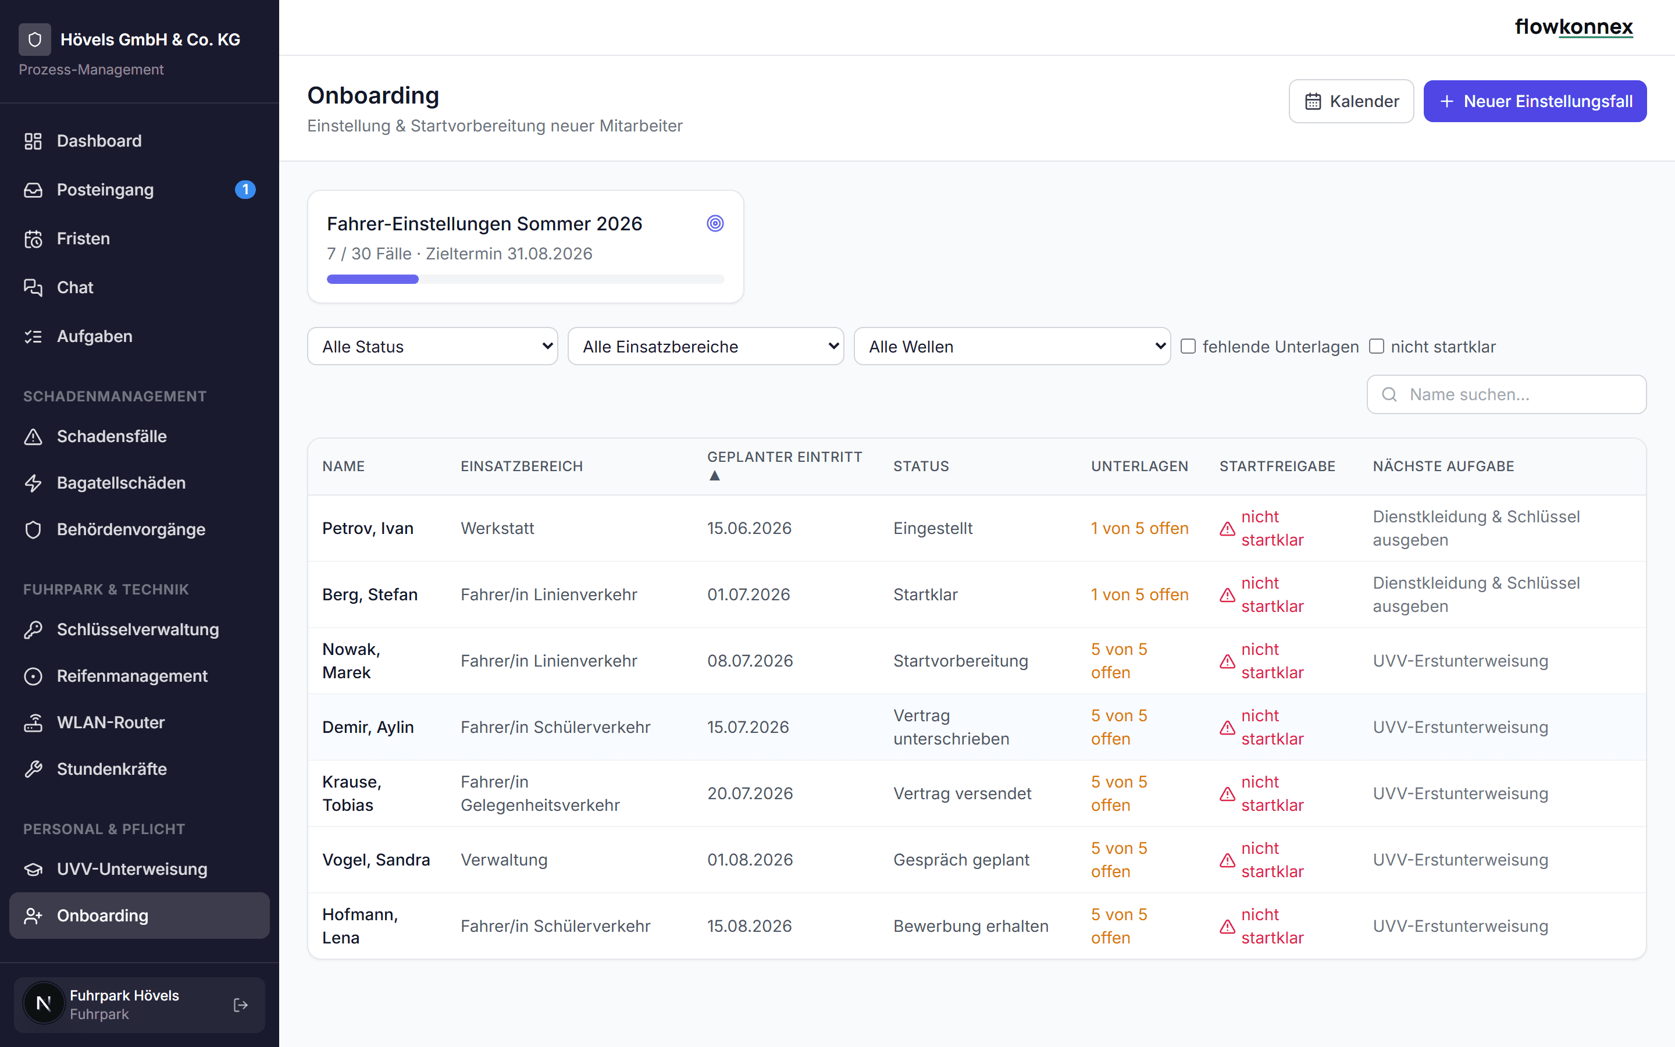Click 'Gespräch geplant' status cell
This screenshot has width=1675, height=1047.
click(961, 860)
